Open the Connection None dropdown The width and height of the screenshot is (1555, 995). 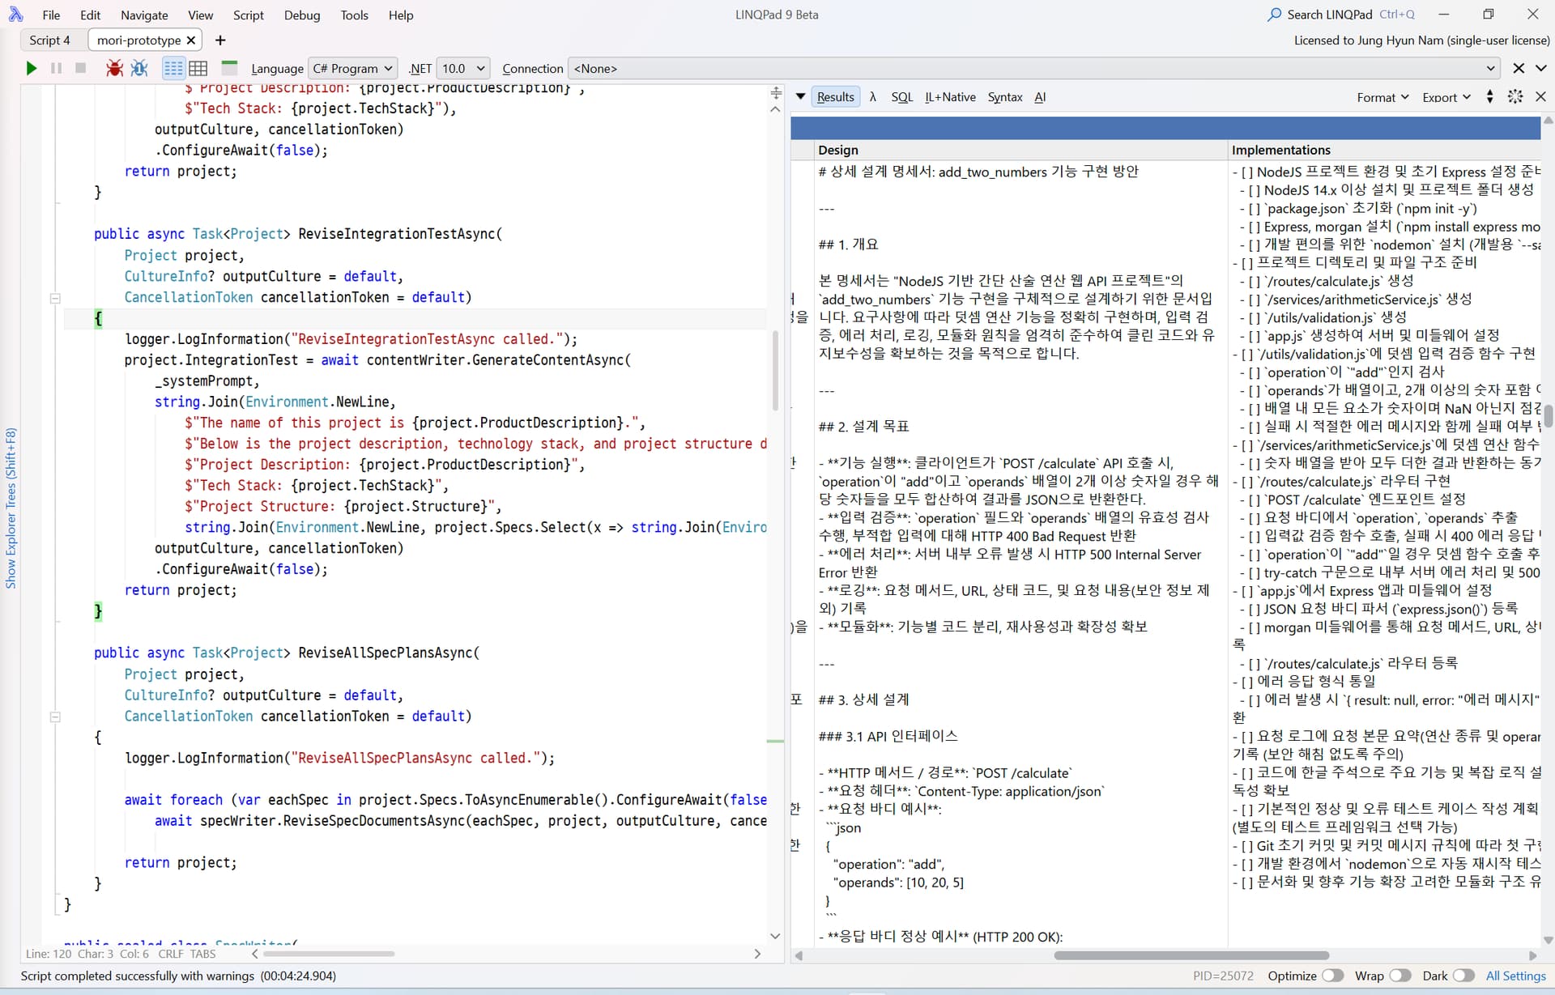1034,69
